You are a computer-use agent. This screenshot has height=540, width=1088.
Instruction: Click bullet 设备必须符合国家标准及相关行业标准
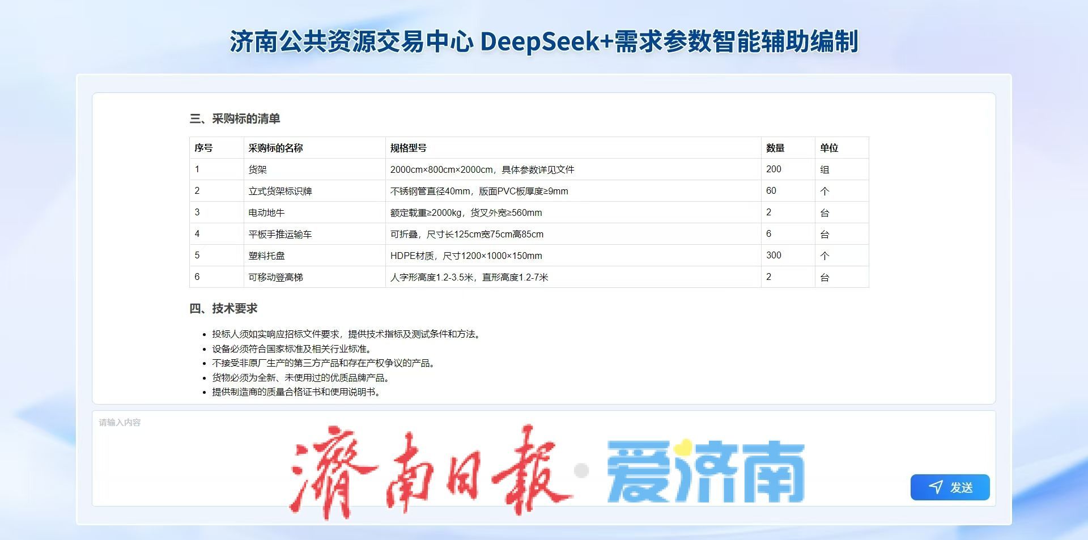tap(294, 349)
